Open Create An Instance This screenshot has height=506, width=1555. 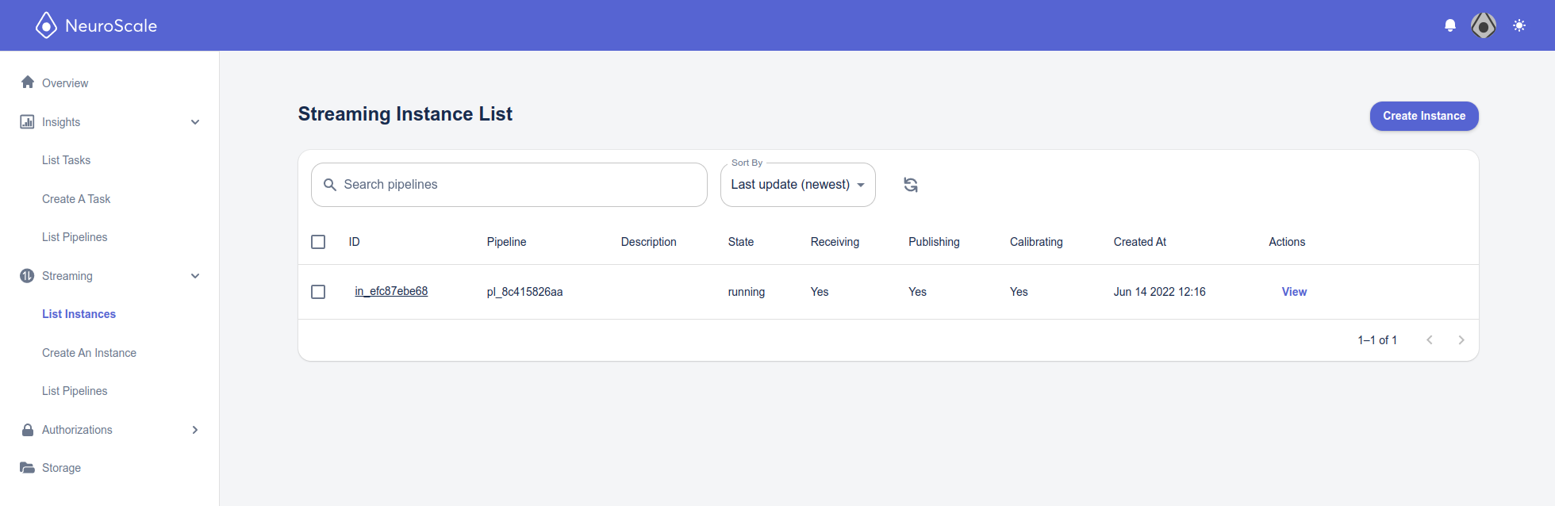(x=89, y=353)
